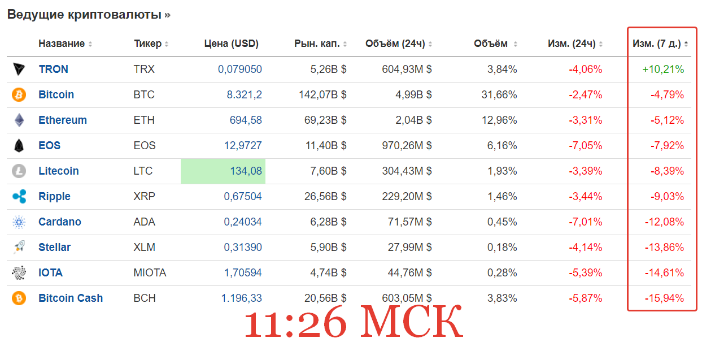Image resolution: width=702 pixels, height=351 pixels.
Task: Click TRON price 0,079050
Action: point(240,70)
